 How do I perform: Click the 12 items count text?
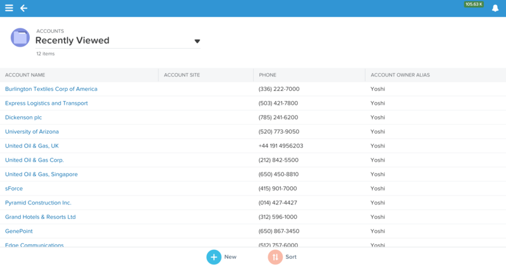[45, 54]
